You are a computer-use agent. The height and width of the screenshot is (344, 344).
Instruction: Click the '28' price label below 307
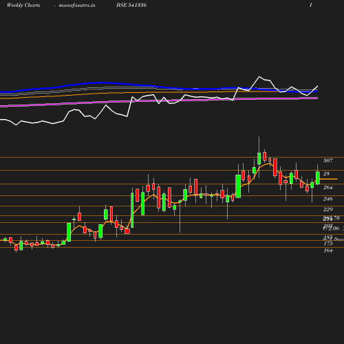tap(326, 173)
